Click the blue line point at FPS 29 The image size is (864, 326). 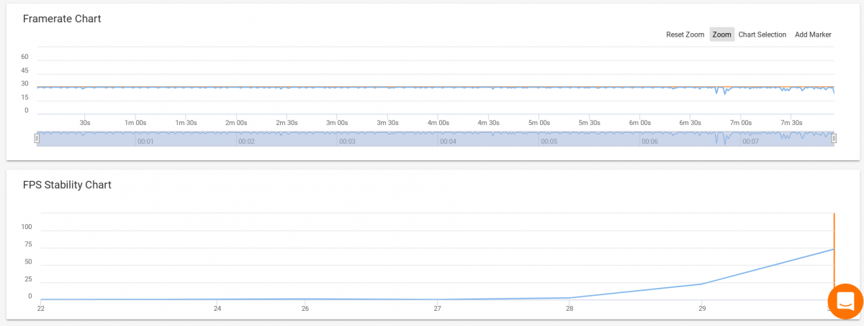point(702,284)
